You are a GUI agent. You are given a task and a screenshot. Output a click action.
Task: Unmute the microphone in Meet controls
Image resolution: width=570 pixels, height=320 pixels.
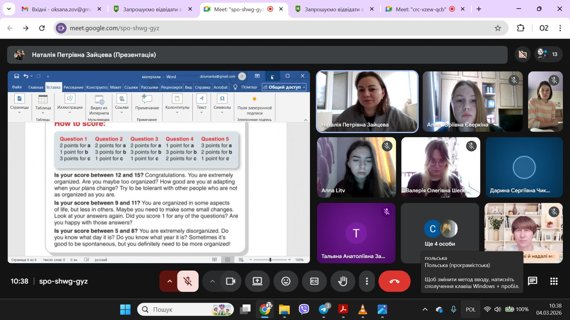tap(188, 281)
